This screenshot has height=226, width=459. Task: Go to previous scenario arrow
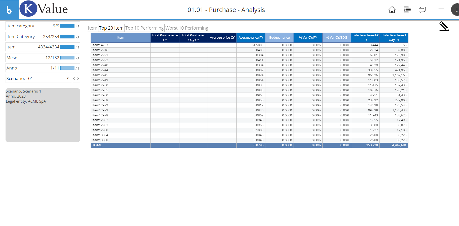pyautogui.click(x=74, y=79)
